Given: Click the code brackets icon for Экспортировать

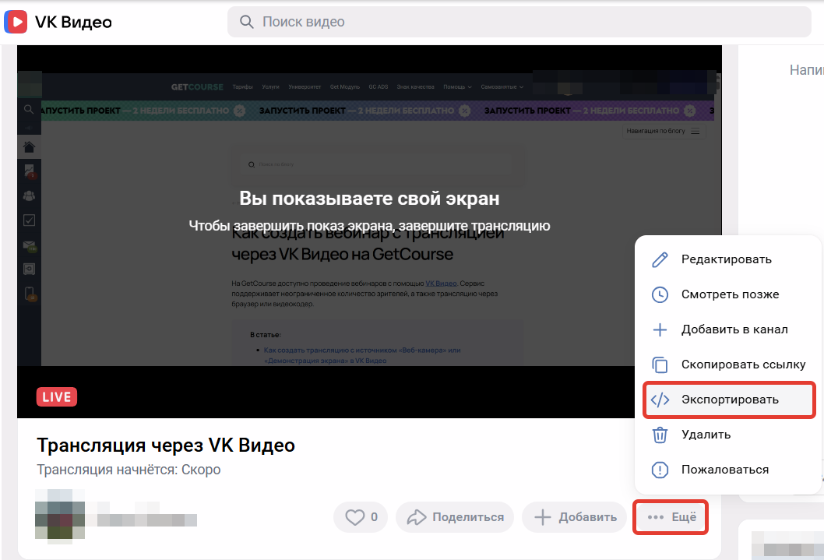Looking at the screenshot, I should (660, 400).
